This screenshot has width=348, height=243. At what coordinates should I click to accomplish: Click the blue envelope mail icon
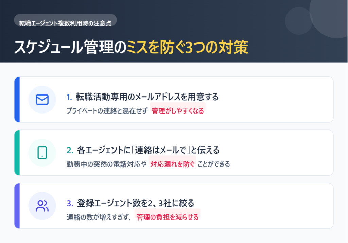(42, 100)
